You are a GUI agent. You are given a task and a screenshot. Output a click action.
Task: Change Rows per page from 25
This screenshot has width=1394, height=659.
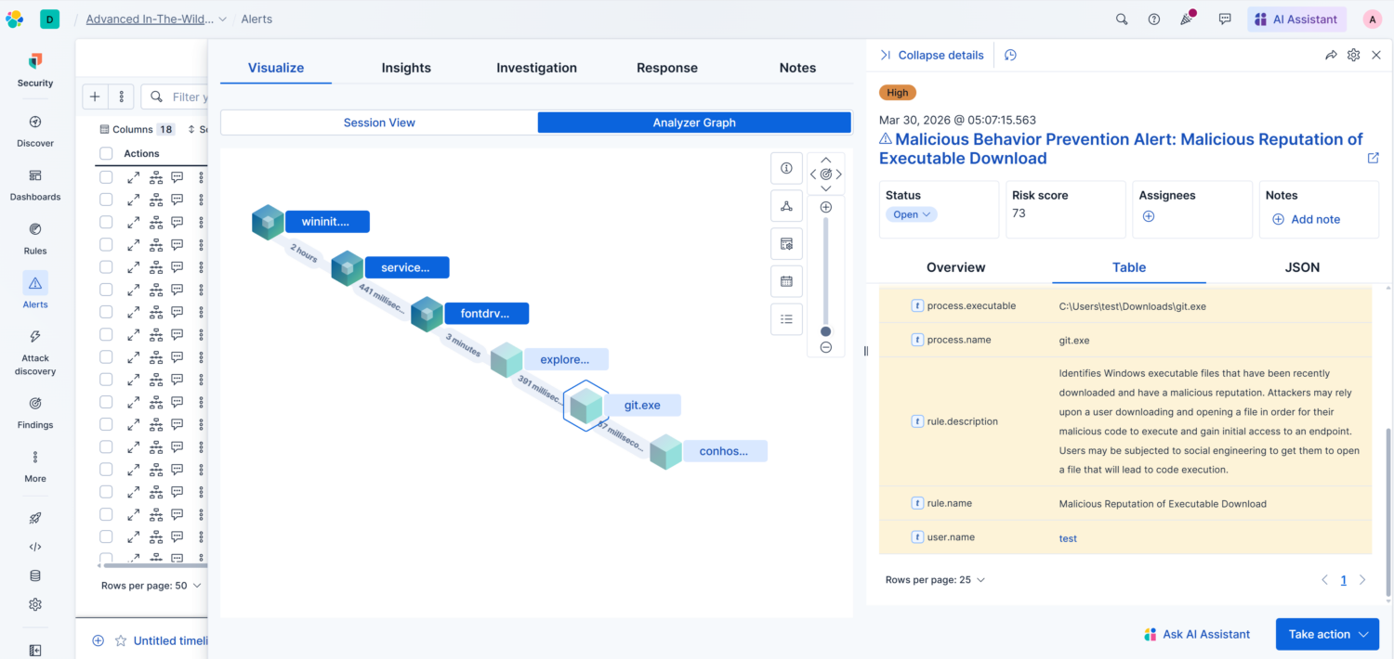tap(935, 579)
